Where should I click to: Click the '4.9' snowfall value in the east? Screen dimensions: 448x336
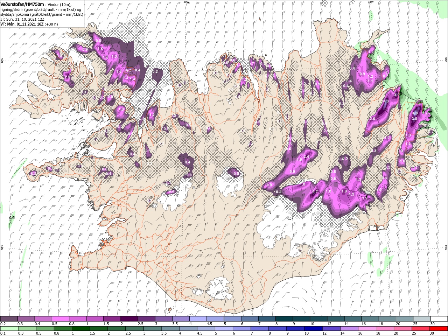(415, 113)
